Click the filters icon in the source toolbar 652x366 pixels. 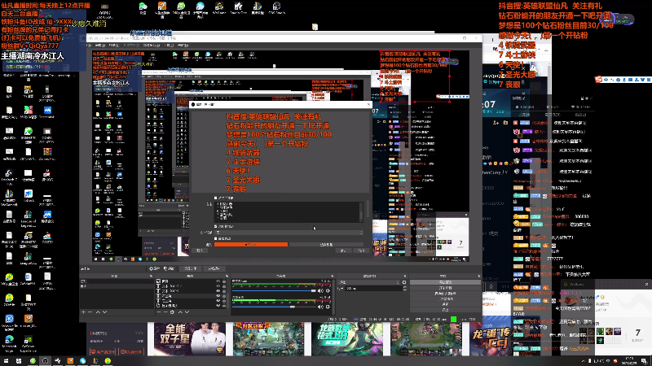coord(170,268)
